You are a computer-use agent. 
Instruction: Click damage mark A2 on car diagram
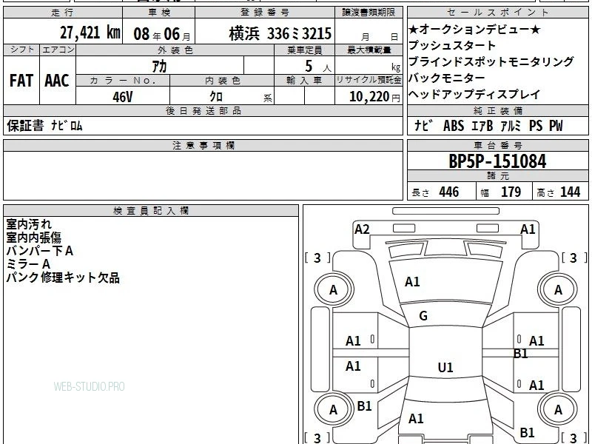(x=362, y=229)
